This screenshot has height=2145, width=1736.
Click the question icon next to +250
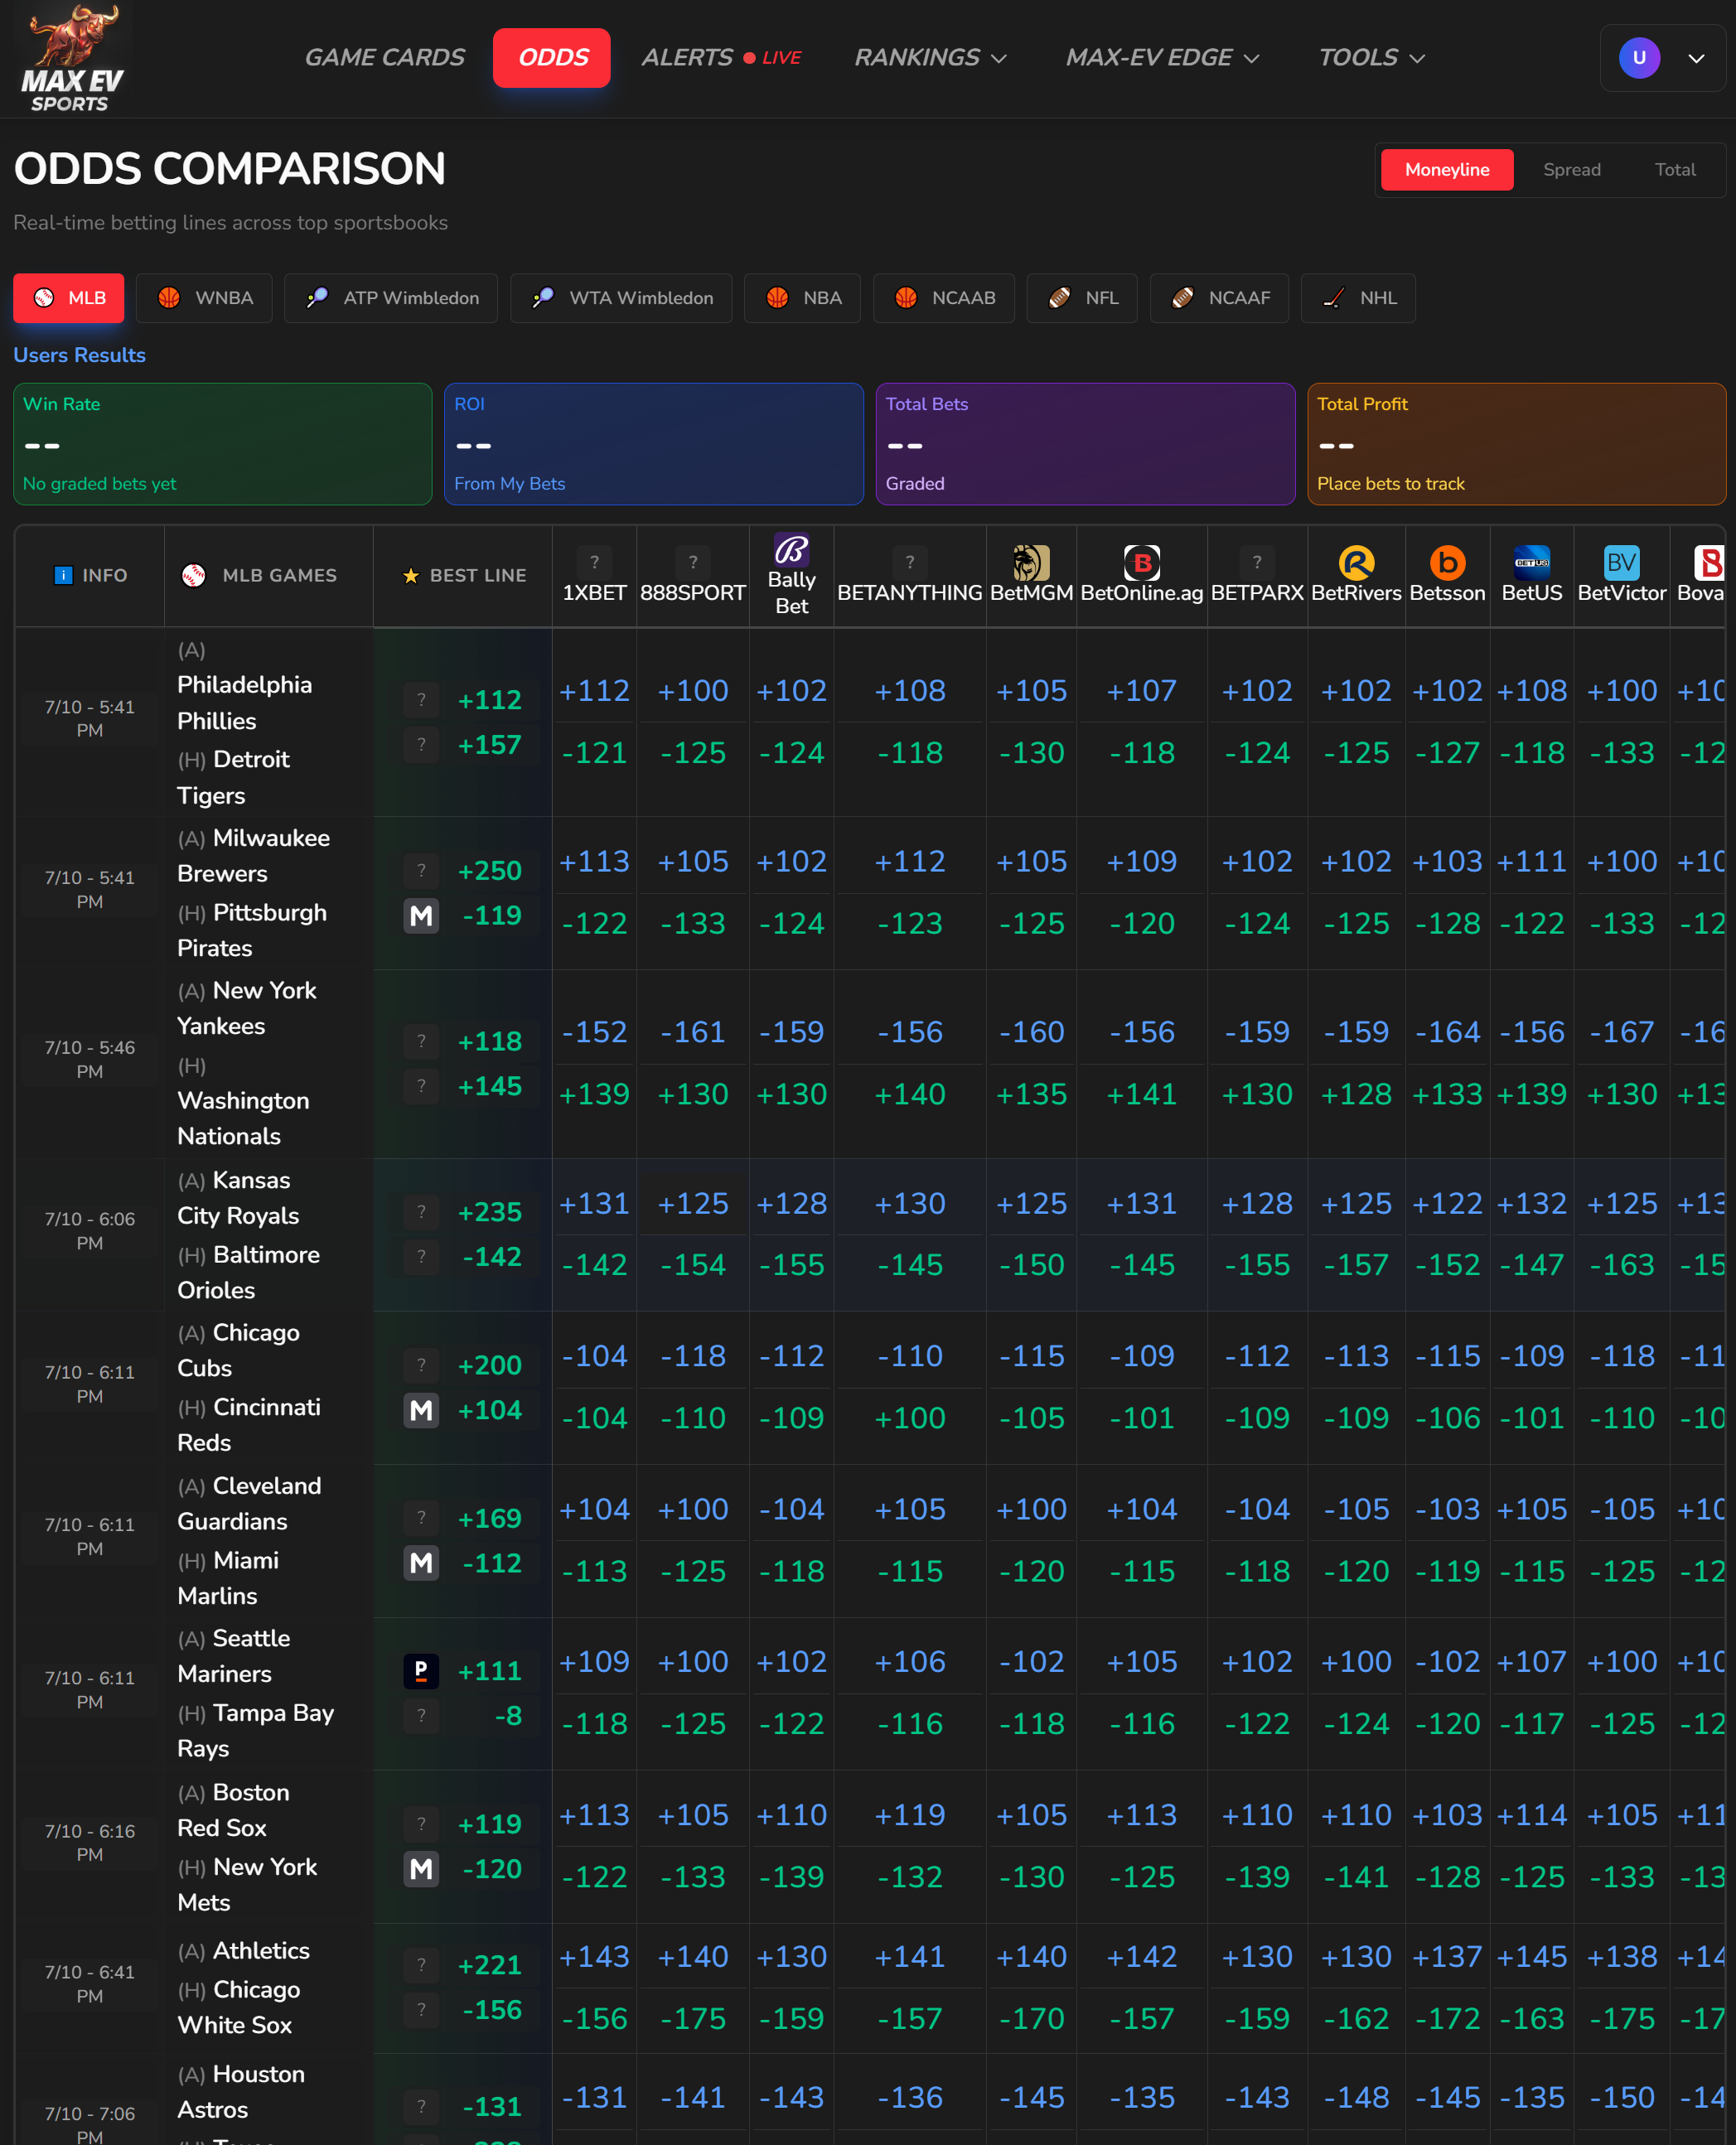[x=421, y=870]
